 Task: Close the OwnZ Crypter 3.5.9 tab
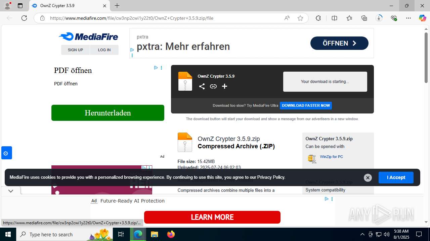coord(104,6)
